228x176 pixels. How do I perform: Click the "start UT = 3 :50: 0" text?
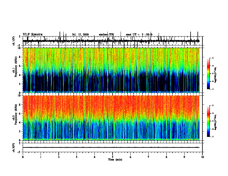tap(139, 35)
